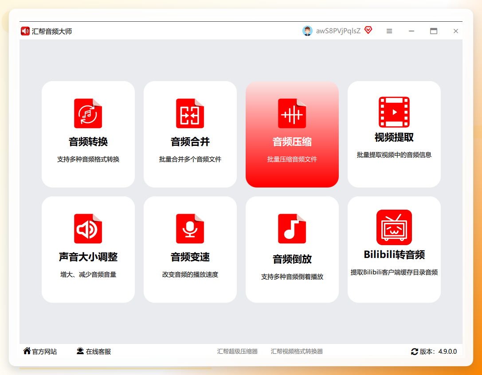Open the 官方网站 link
The width and height of the screenshot is (482, 375).
point(45,352)
